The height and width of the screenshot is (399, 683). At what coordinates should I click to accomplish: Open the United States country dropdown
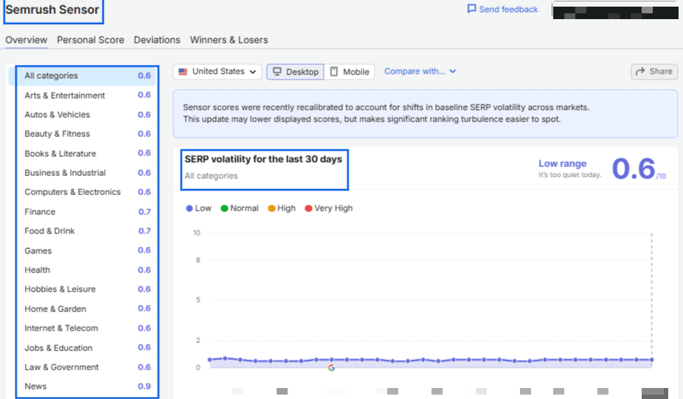[x=217, y=71]
